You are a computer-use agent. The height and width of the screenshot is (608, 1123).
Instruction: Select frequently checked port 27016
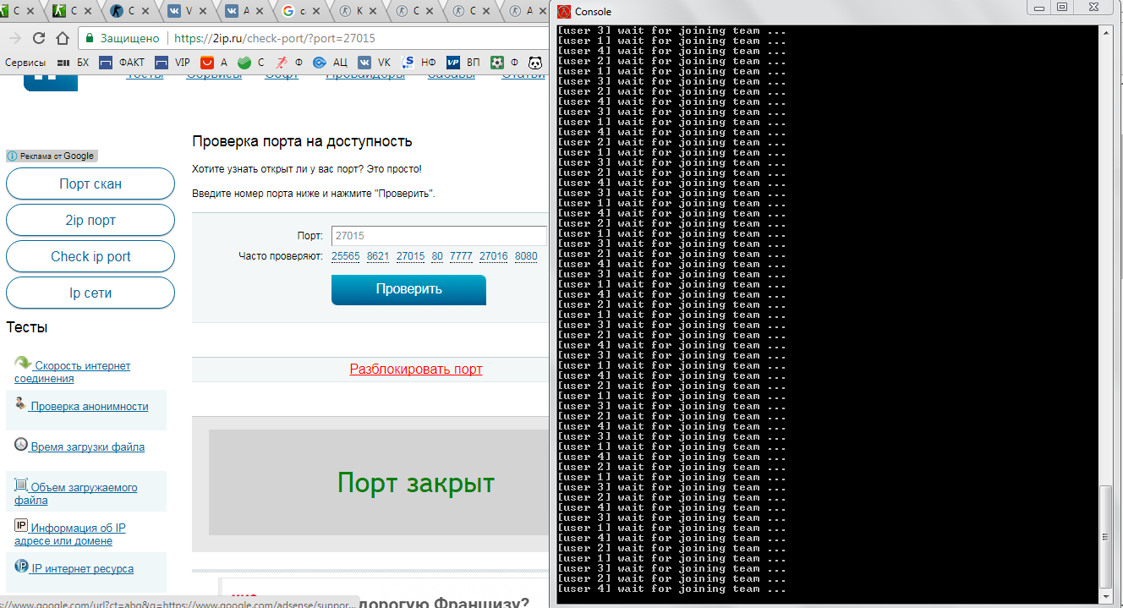pos(494,256)
